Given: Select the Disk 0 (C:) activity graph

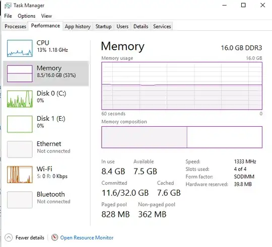Looking at the screenshot, I should [20, 99].
